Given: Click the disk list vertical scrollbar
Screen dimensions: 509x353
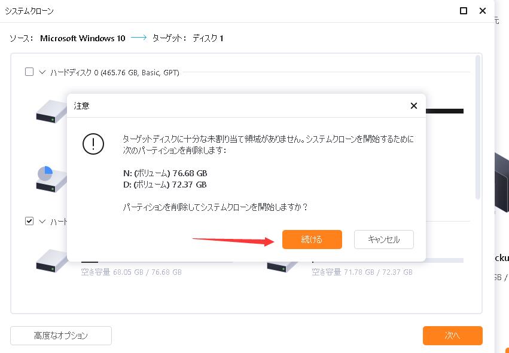Looking at the screenshot, I should click(x=477, y=127).
